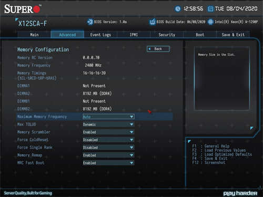The width and height of the screenshot is (263, 197).
Task: Change the Force ColdReset Disabled setting
Action: (108, 140)
